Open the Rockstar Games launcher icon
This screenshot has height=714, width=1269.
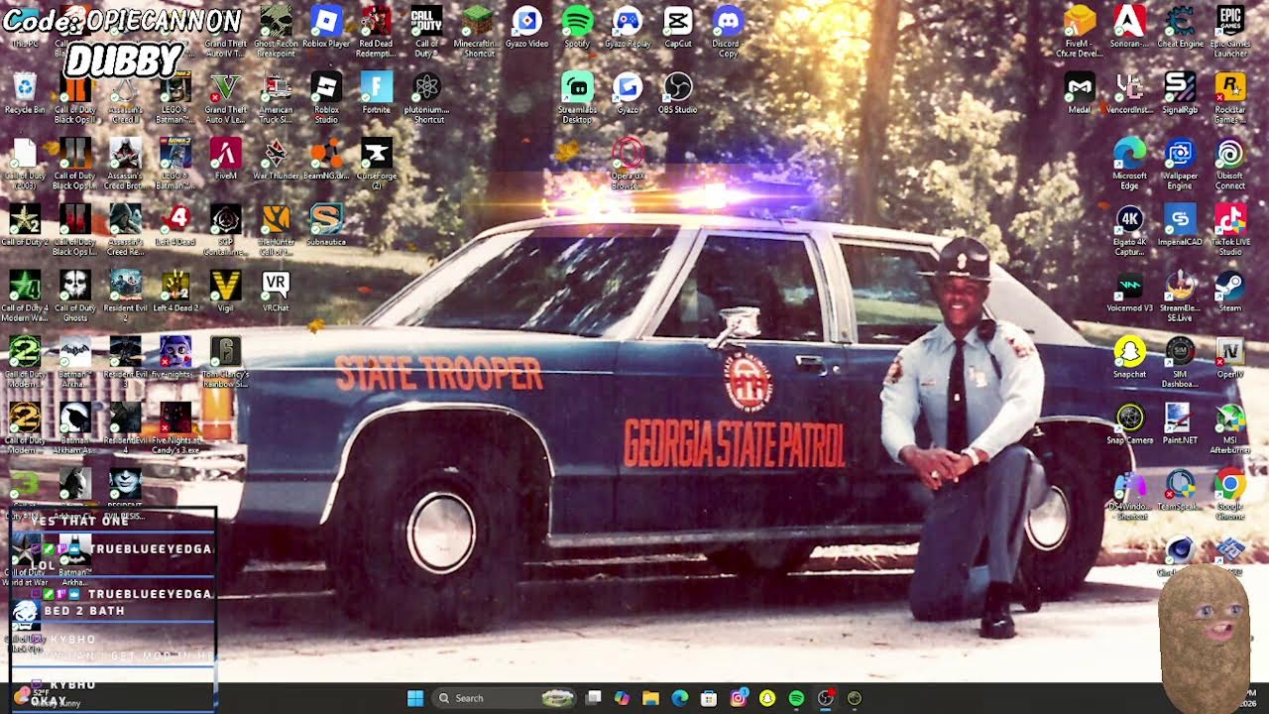tap(1229, 98)
